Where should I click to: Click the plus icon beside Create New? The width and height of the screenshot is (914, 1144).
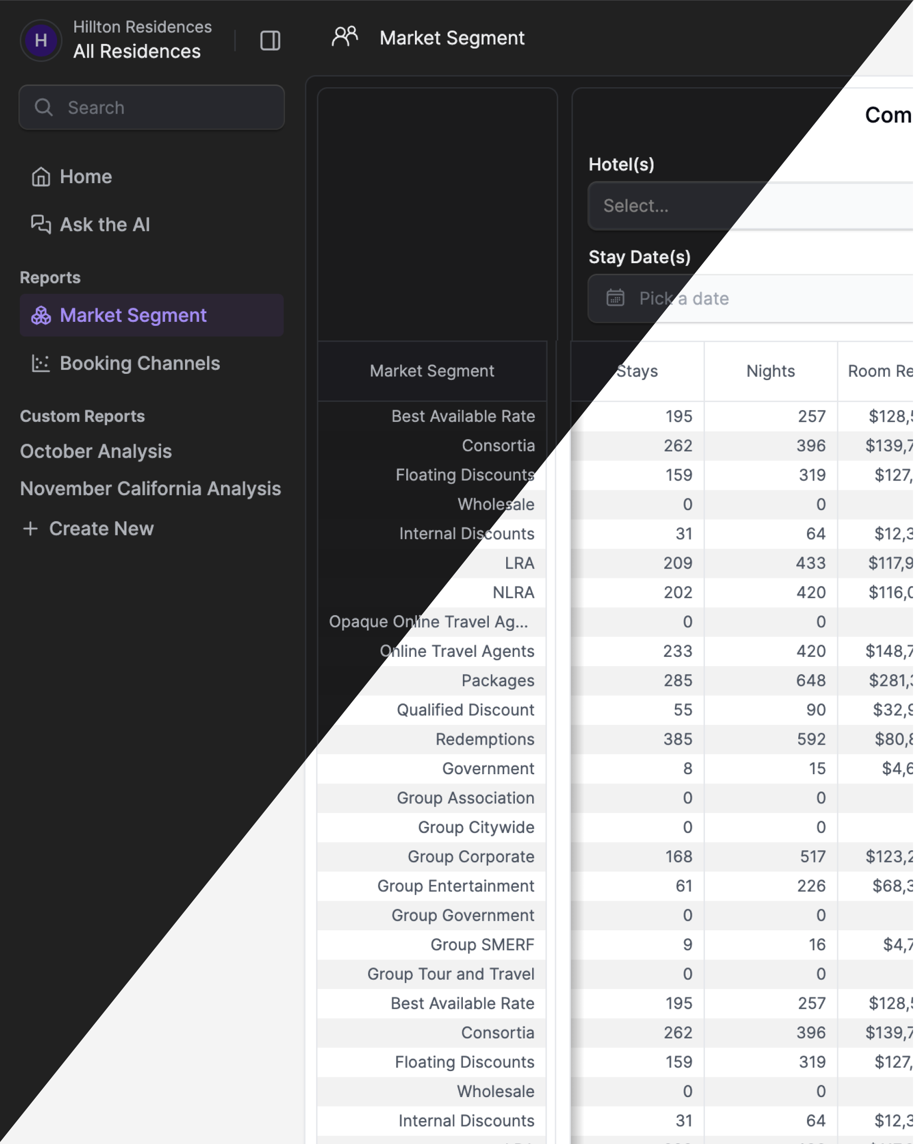pos(30,528)
